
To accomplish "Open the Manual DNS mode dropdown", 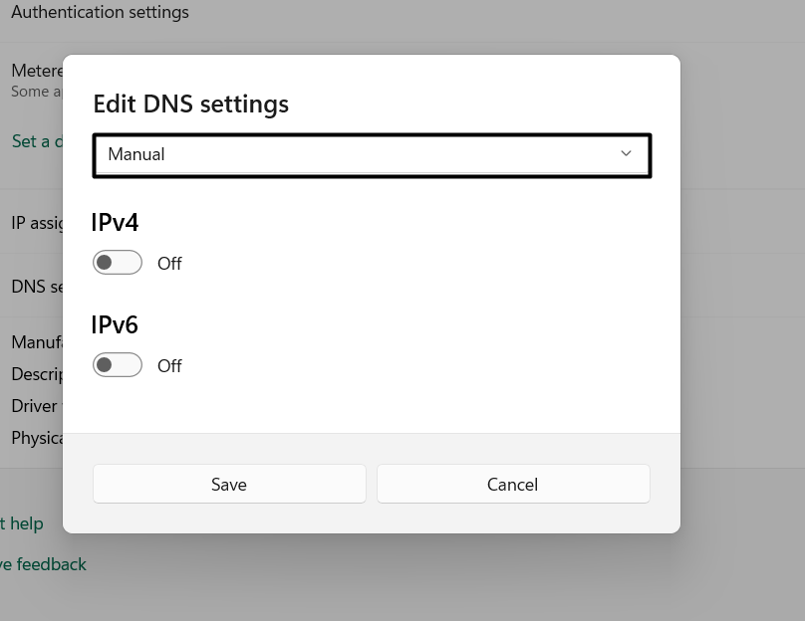I will 371,155.
